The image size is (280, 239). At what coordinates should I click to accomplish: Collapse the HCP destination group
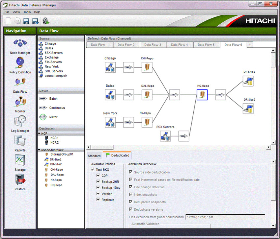click(x=39, y=133)
